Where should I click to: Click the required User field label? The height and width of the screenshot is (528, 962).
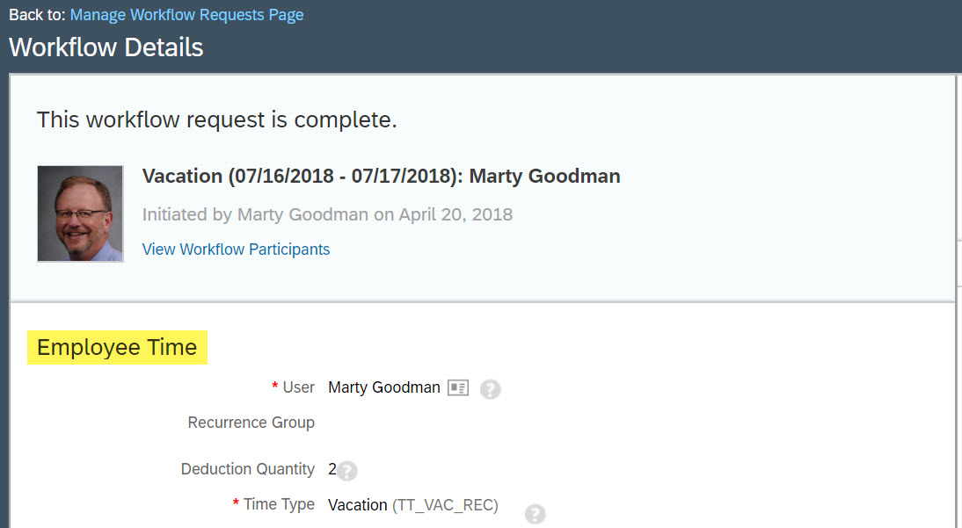click(x=298, y=387)
